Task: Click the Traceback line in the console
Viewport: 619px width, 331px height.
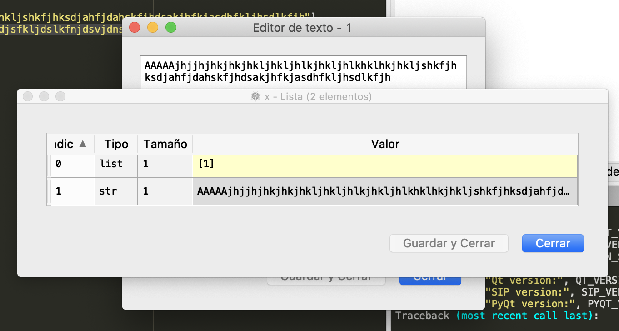Action: click(497, 316)
